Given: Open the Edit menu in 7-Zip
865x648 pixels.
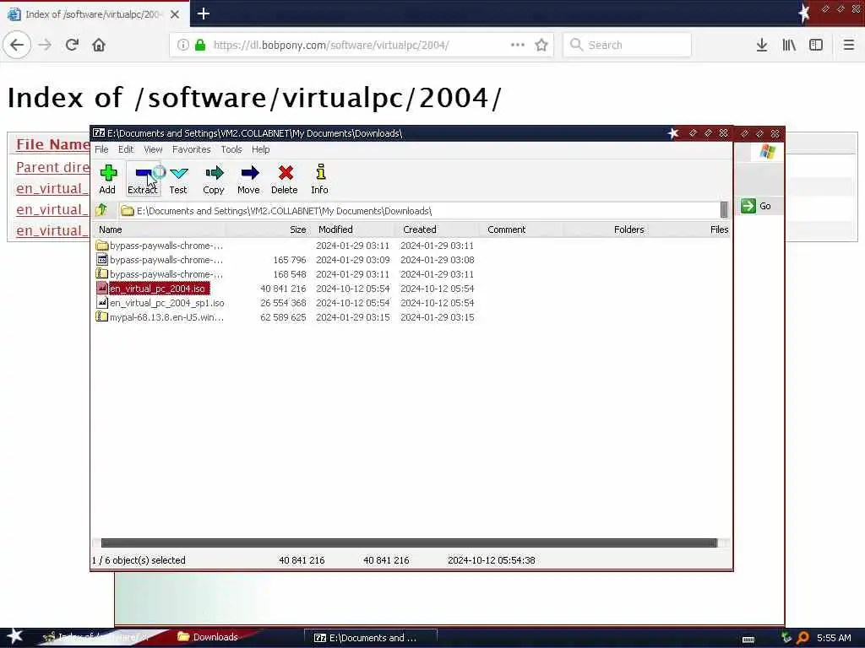Looking at the screenshot, I should pos(126,149).
